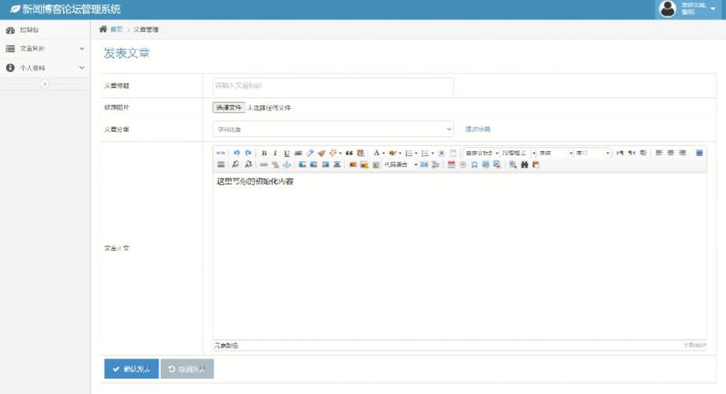Viewport: 726px width, 394px height.
Task: Expand the article management sidebar menu
Action: pos(45,48)
